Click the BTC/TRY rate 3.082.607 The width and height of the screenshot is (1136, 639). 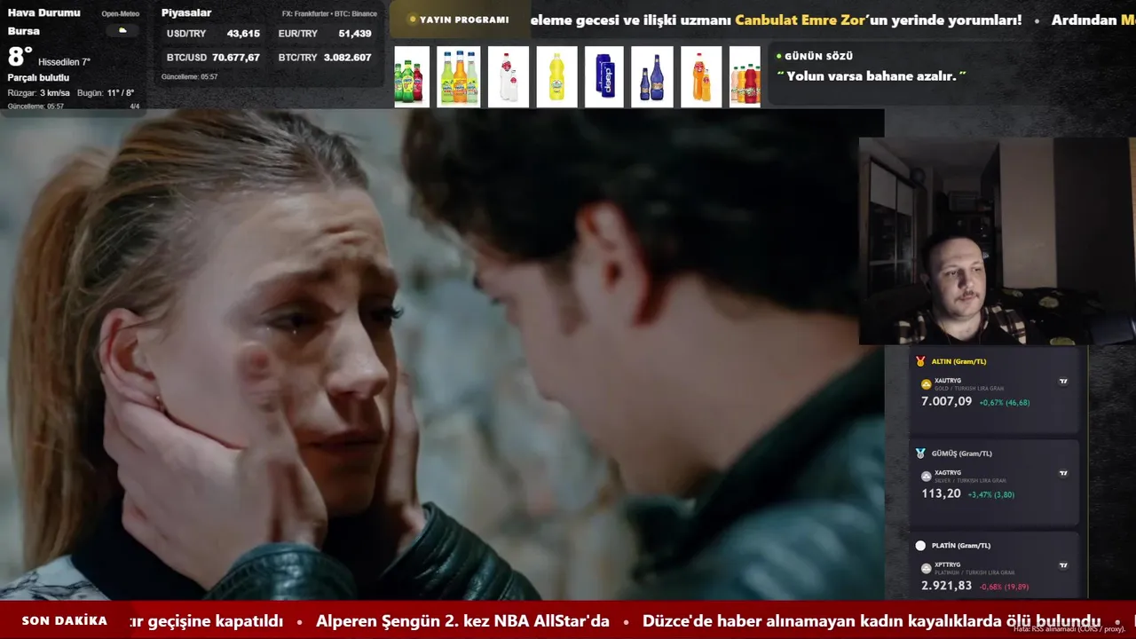click(x=348, y=58)
